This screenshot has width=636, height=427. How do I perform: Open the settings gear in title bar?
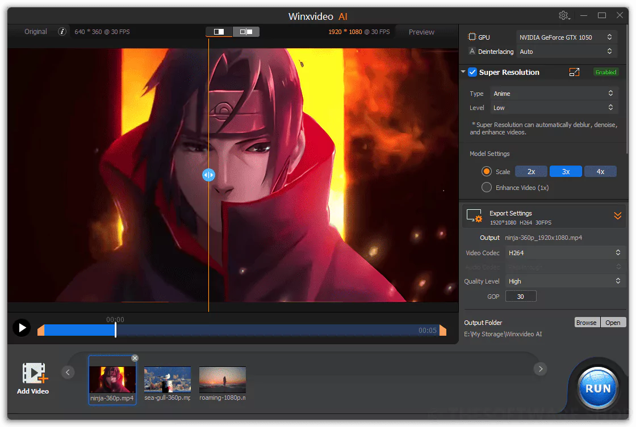[563, 15]
